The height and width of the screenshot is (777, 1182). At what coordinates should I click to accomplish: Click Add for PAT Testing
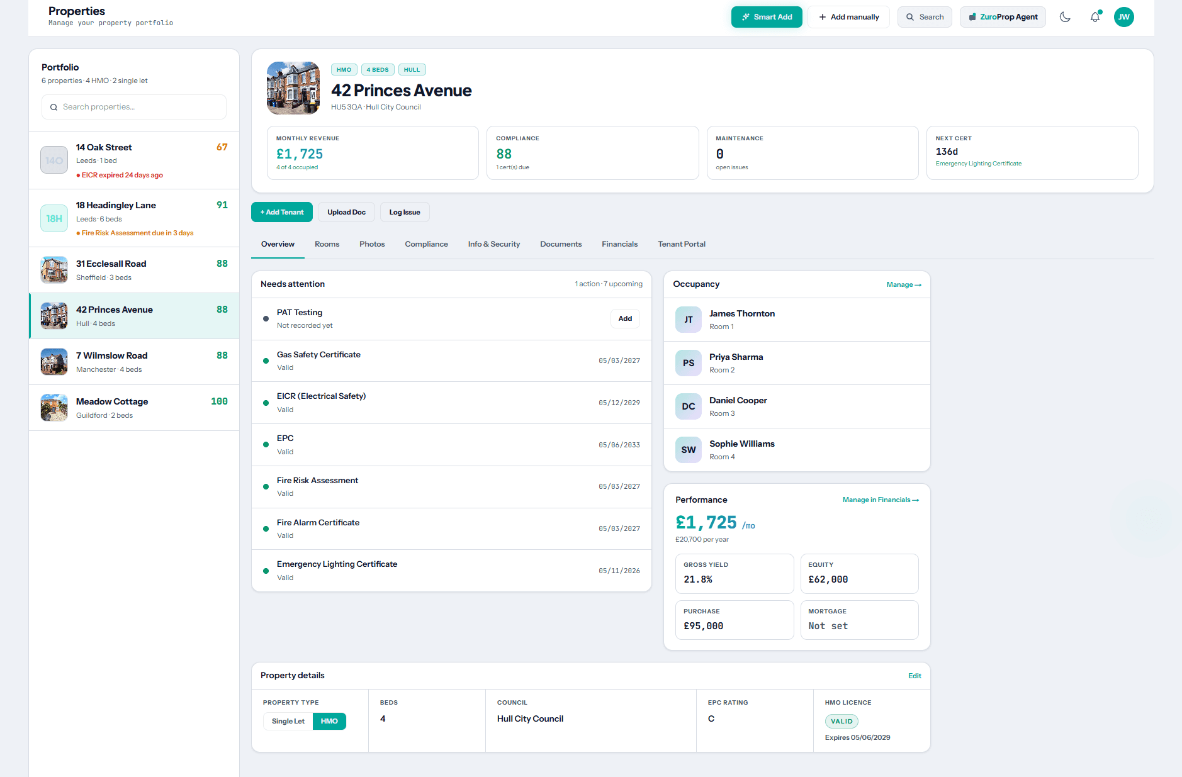(625, 319)
